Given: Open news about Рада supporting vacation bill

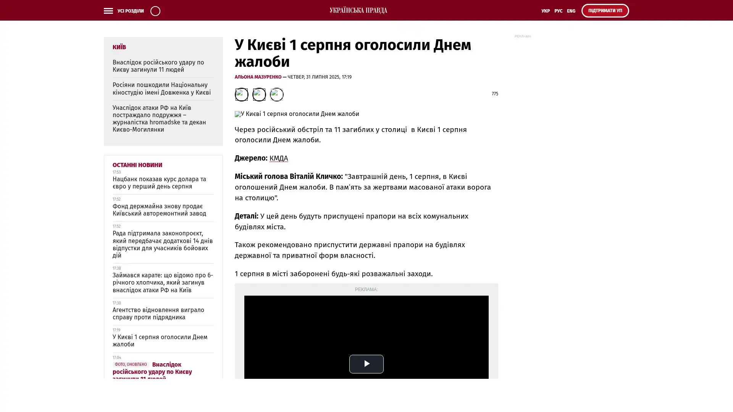Looking at the screenshot, I should [x=162, y=244].
